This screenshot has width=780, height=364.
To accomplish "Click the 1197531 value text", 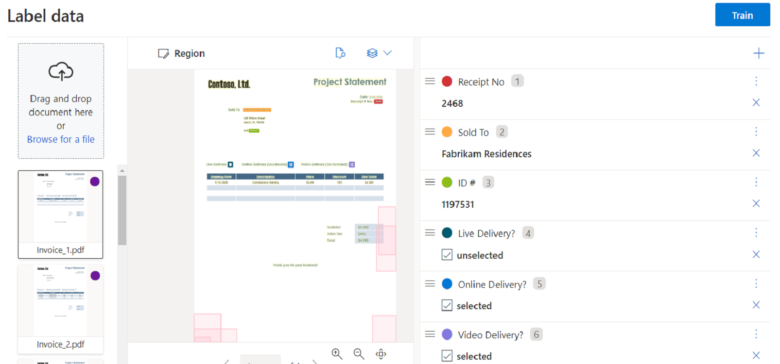I will click(x=458, y=204).
